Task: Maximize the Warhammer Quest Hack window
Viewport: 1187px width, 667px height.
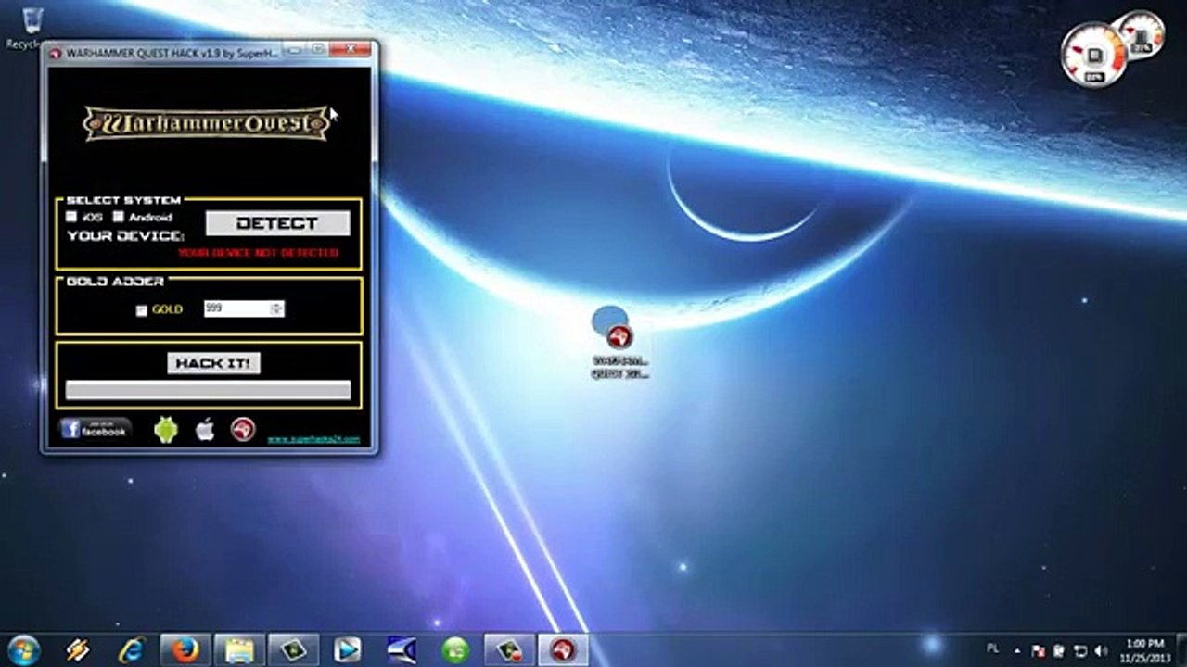Action: click(x=317, y=50)
